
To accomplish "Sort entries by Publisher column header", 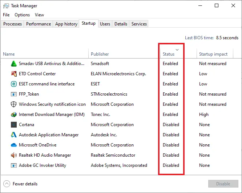I will 100,54.
